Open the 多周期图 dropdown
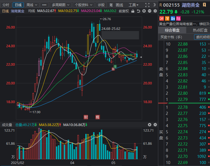The height and width of the screenshot is (166, 210). [60, 5]
